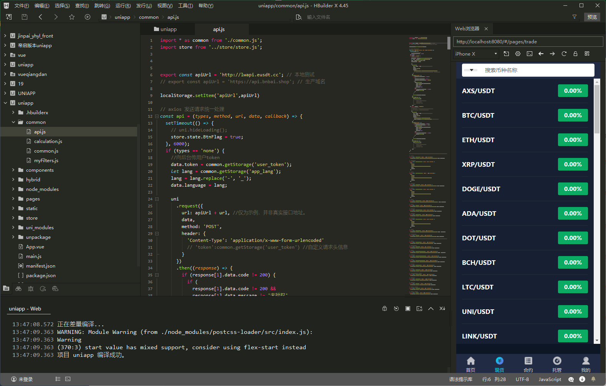Image resolution: width=606 pixels, height=386 pixels.
Task: Click the browser settings gear icon
Action: point(518,54)
